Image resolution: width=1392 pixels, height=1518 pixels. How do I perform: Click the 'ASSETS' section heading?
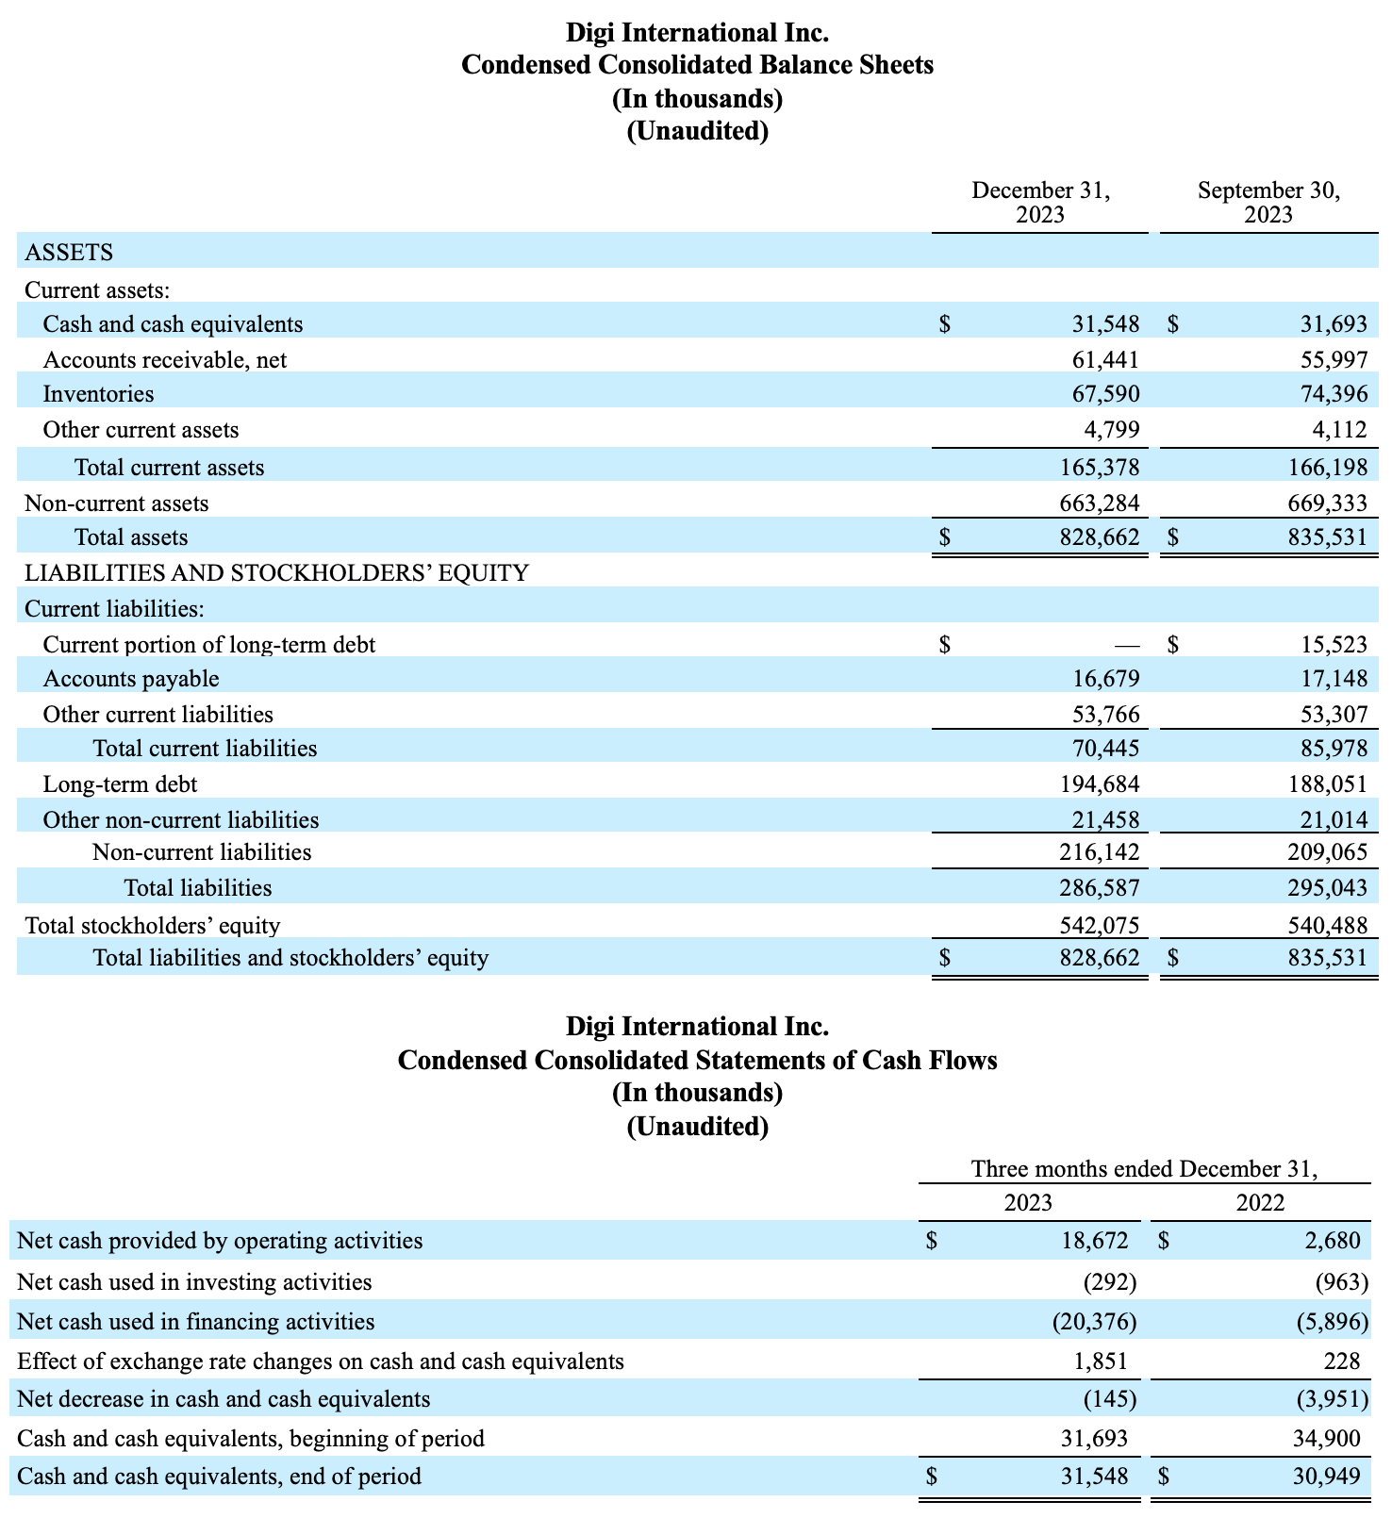69,253
